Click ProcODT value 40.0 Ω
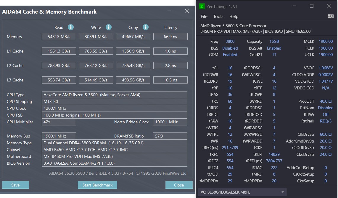 click(326, 101)
